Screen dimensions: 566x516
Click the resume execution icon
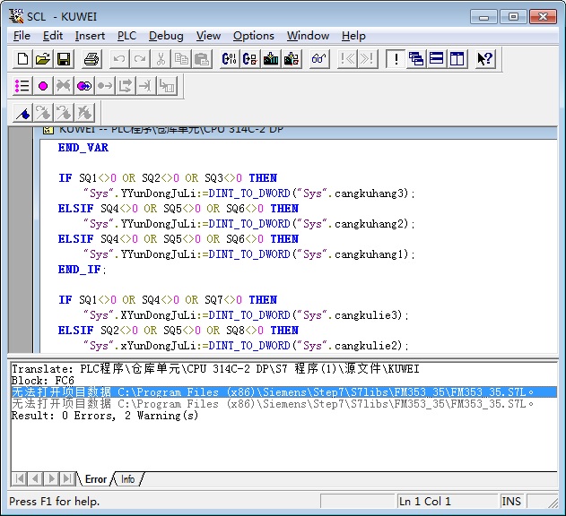click(105, 86)
